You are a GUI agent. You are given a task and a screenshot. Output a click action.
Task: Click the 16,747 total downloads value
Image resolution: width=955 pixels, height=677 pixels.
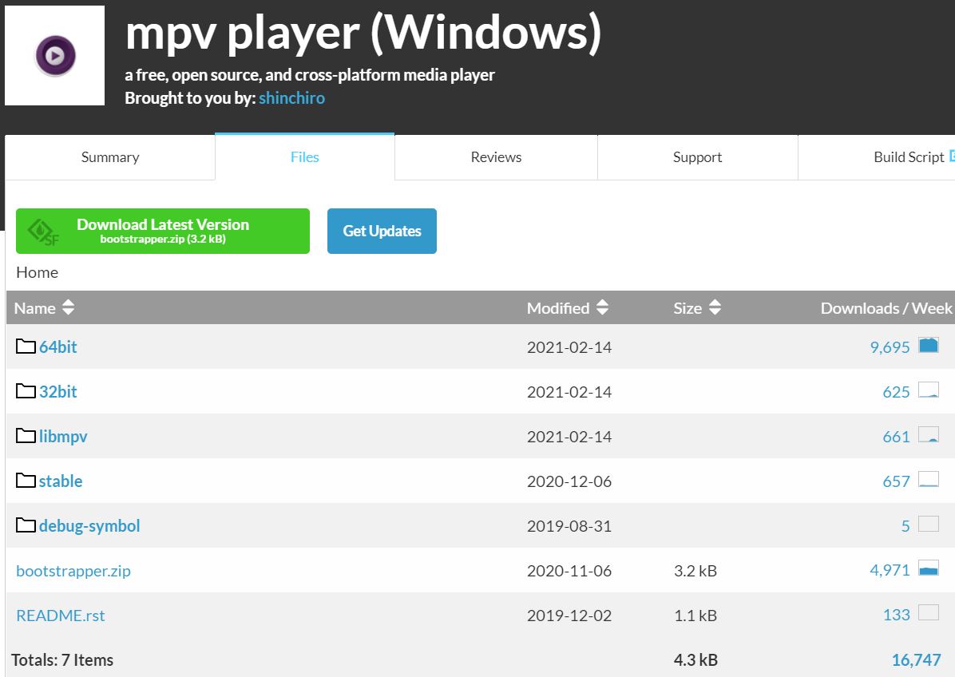pos(916,660)
